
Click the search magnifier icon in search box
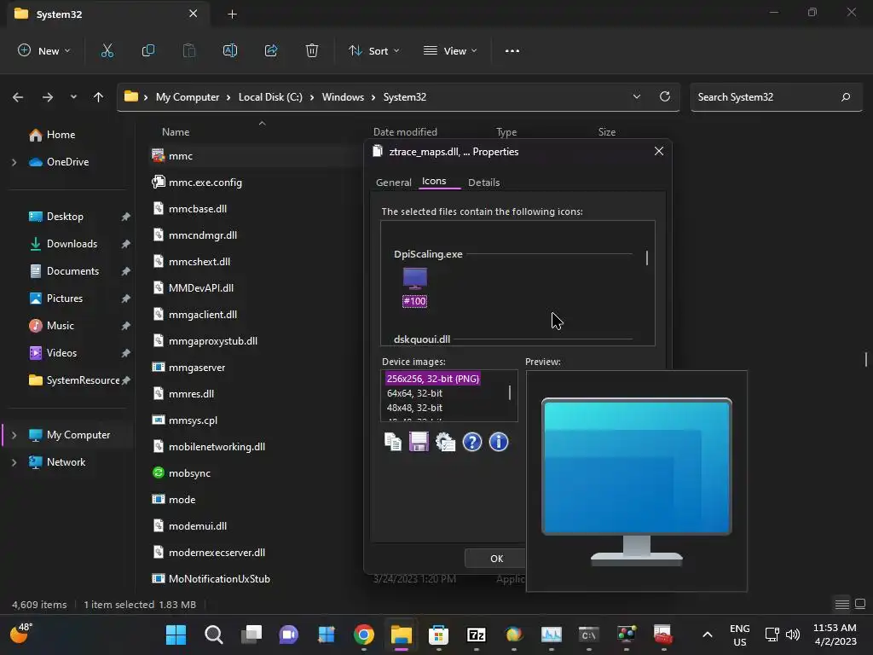coord(846,97)
